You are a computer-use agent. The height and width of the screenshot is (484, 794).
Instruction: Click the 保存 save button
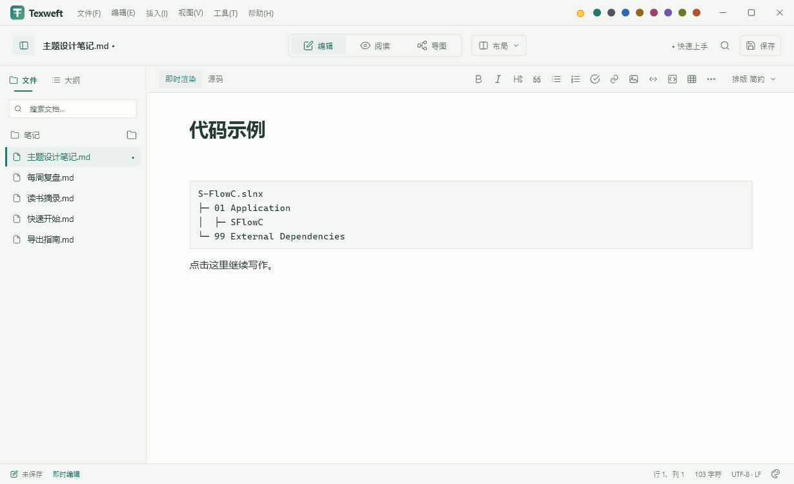[760, 46]
